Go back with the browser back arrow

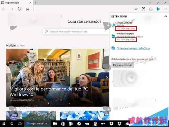point(4,9)
